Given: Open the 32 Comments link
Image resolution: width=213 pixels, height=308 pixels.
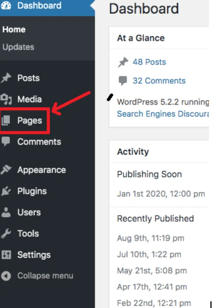Looking at the screenshot, I should coord(159,81).
